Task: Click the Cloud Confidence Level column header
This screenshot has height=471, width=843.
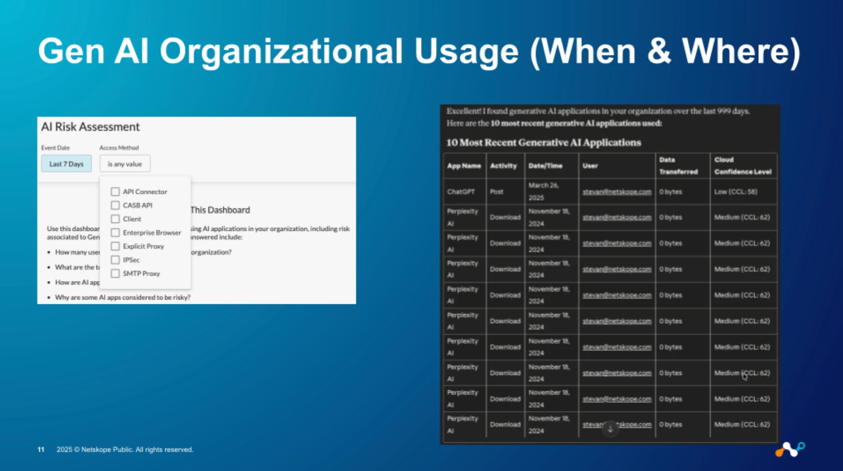Action: [743, 166]
